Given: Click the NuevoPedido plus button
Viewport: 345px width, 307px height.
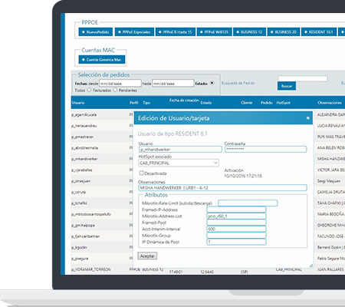Looking at the screenshot, I should point(96,32).
